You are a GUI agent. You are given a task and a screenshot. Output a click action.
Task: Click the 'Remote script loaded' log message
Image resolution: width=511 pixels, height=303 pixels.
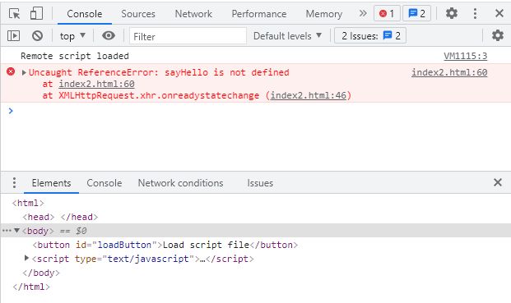point(75,56)
